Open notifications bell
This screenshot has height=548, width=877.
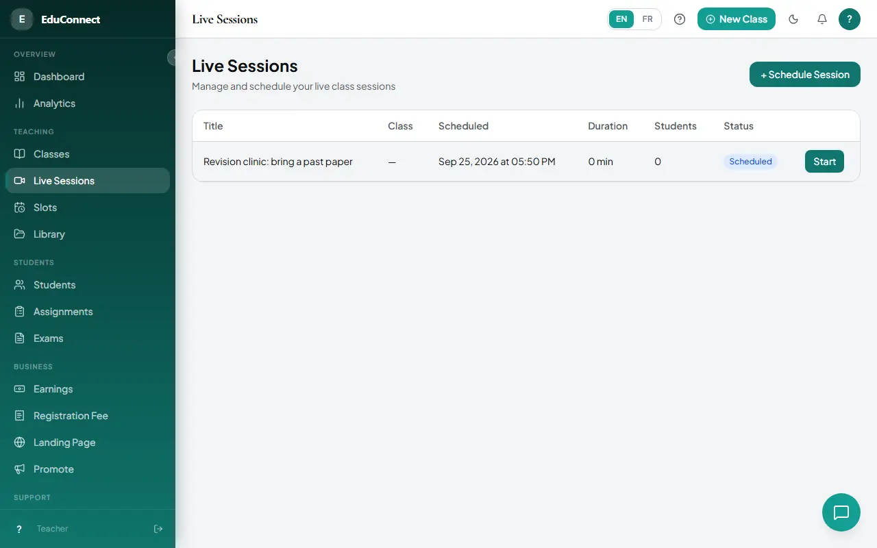822,19
